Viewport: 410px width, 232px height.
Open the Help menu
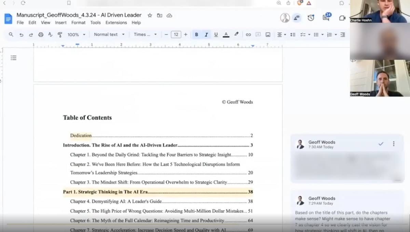pyautogui.click(x=136, y=22)
